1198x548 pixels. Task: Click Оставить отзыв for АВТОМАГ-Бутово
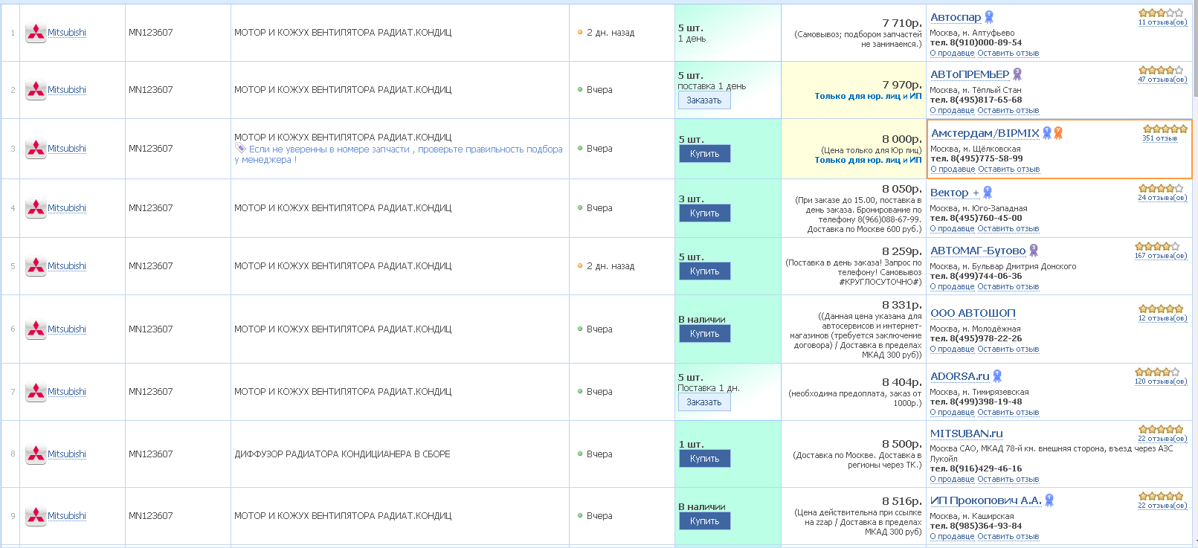pos(1008,287)
